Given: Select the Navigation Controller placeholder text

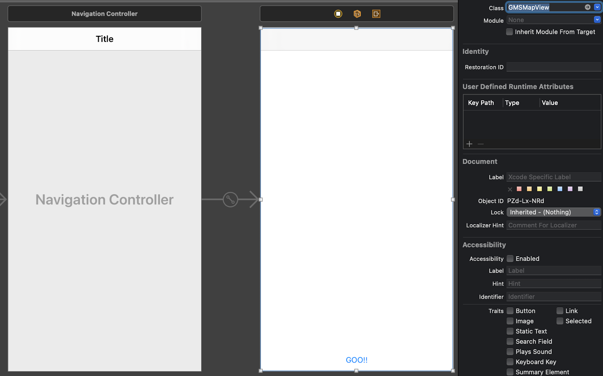Looking at the screenshot, I should click(104, 200).
